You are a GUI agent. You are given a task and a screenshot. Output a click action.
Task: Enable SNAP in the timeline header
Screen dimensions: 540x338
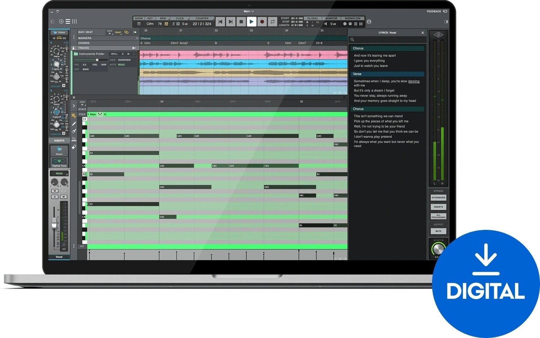pos(118,32)
